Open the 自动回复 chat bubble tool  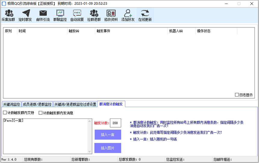click(x=77, y=15)
